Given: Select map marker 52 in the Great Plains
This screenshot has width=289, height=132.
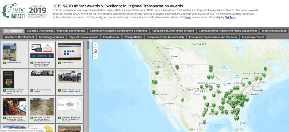Looking at the screenshot, I should [x=201, y=87].
